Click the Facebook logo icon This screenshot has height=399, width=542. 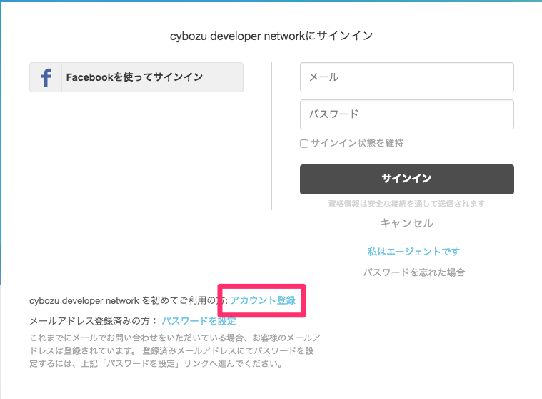[x=46, y=77]
